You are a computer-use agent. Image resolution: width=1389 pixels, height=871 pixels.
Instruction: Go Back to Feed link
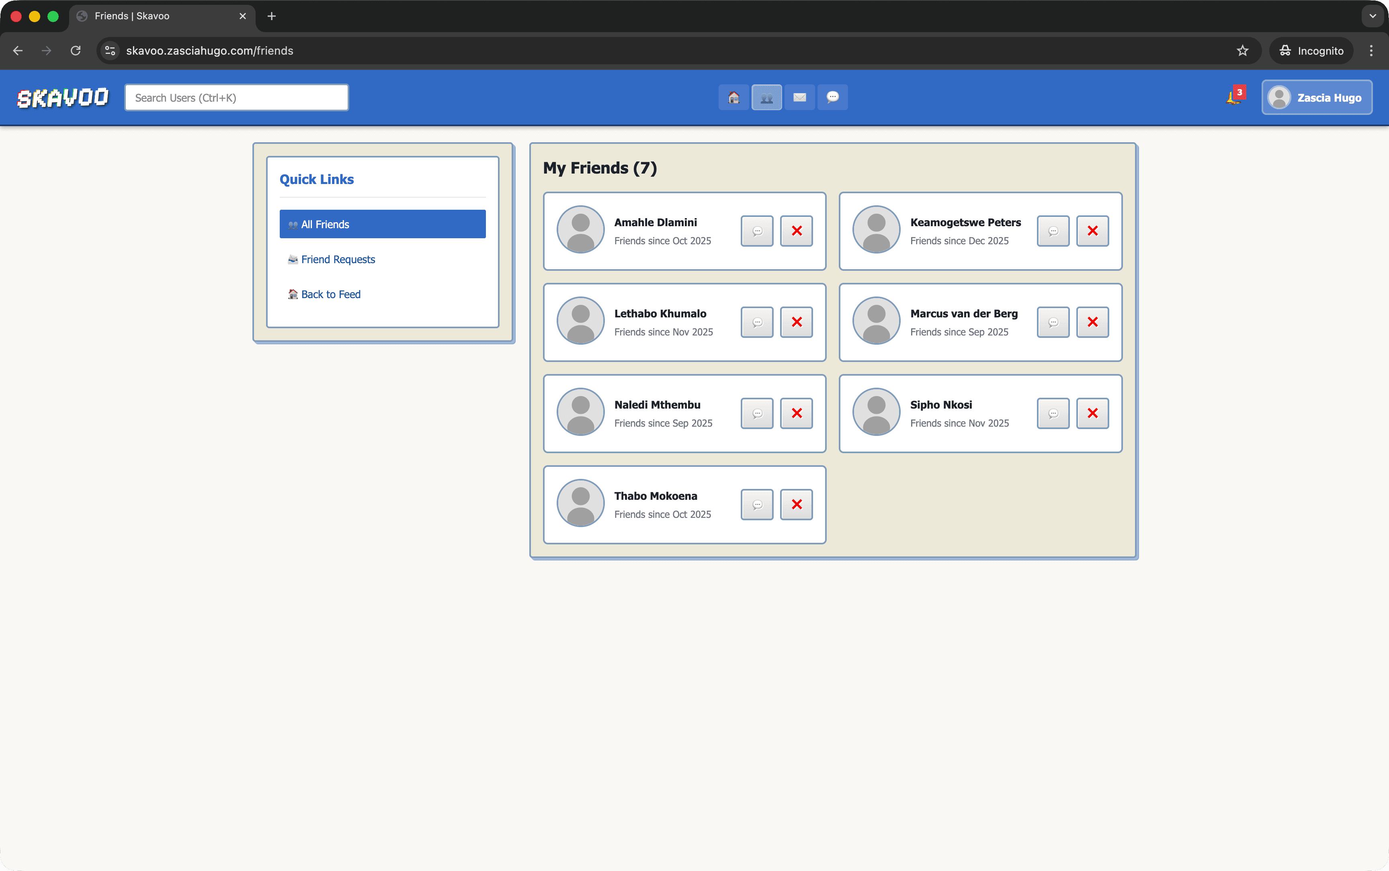[330, 294]
